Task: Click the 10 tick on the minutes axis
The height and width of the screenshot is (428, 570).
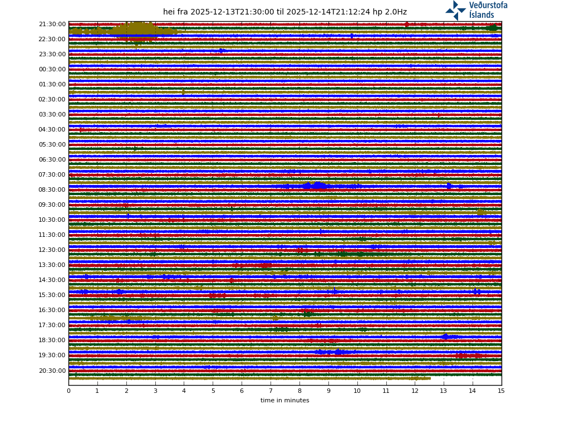Action: pos(357,391)
